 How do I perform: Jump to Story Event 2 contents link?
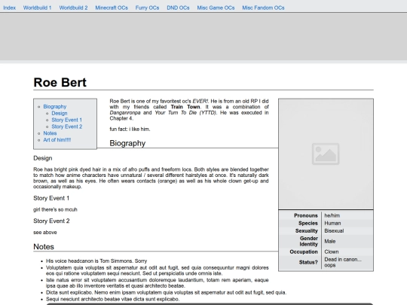tap(67, 127)
